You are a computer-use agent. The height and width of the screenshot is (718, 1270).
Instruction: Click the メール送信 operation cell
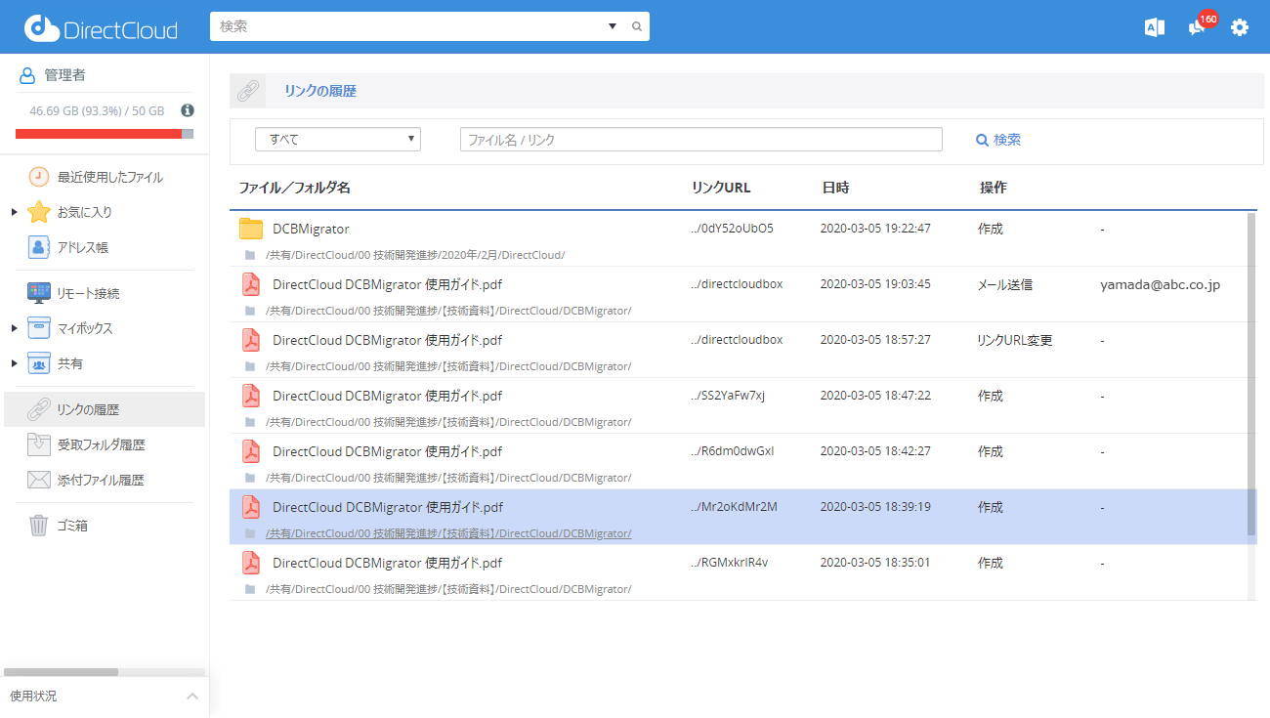pos(1005,284)
